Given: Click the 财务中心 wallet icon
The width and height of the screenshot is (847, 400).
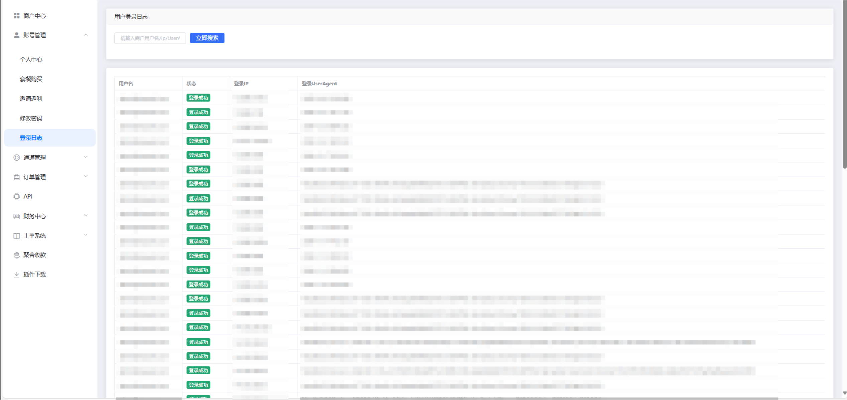Looking at the screenshot, I should pos(16,216).
